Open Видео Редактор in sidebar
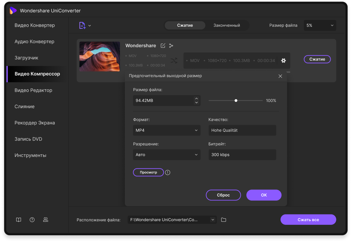Image resolution: width=352 pixels, height=242 pixels. point(33,90)
